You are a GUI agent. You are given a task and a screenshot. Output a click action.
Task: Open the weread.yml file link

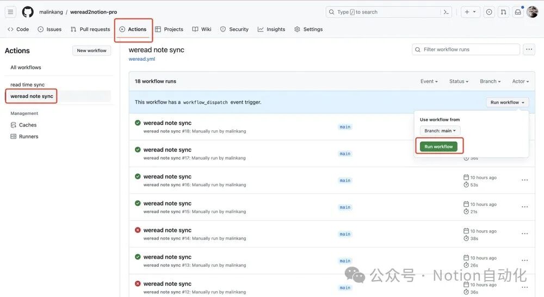[142, 59]
